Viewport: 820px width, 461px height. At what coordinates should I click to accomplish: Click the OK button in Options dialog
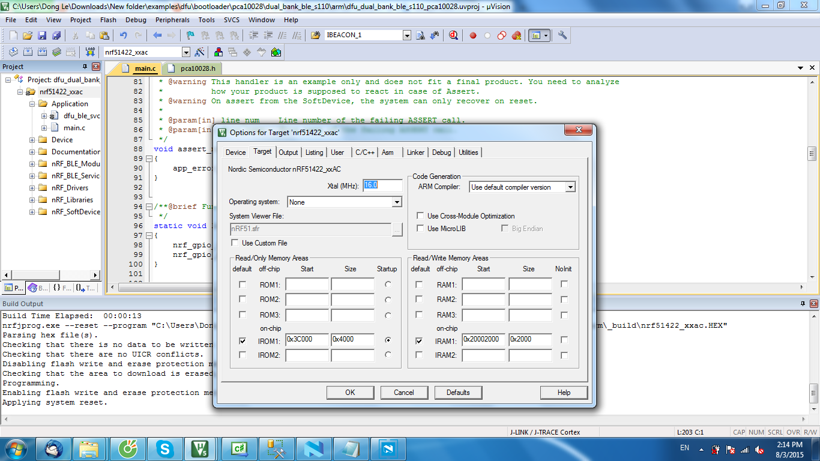pos(350,393)
